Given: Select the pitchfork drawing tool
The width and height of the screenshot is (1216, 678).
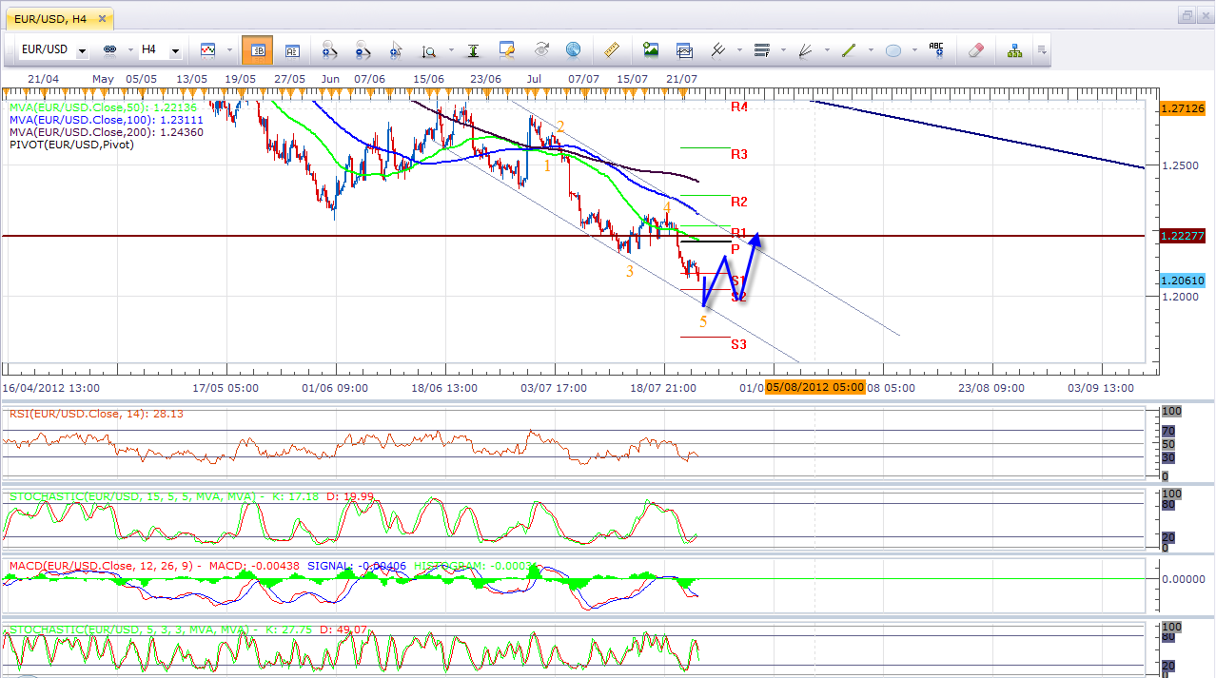Looking at the screenshot, I should click(719, 50).
